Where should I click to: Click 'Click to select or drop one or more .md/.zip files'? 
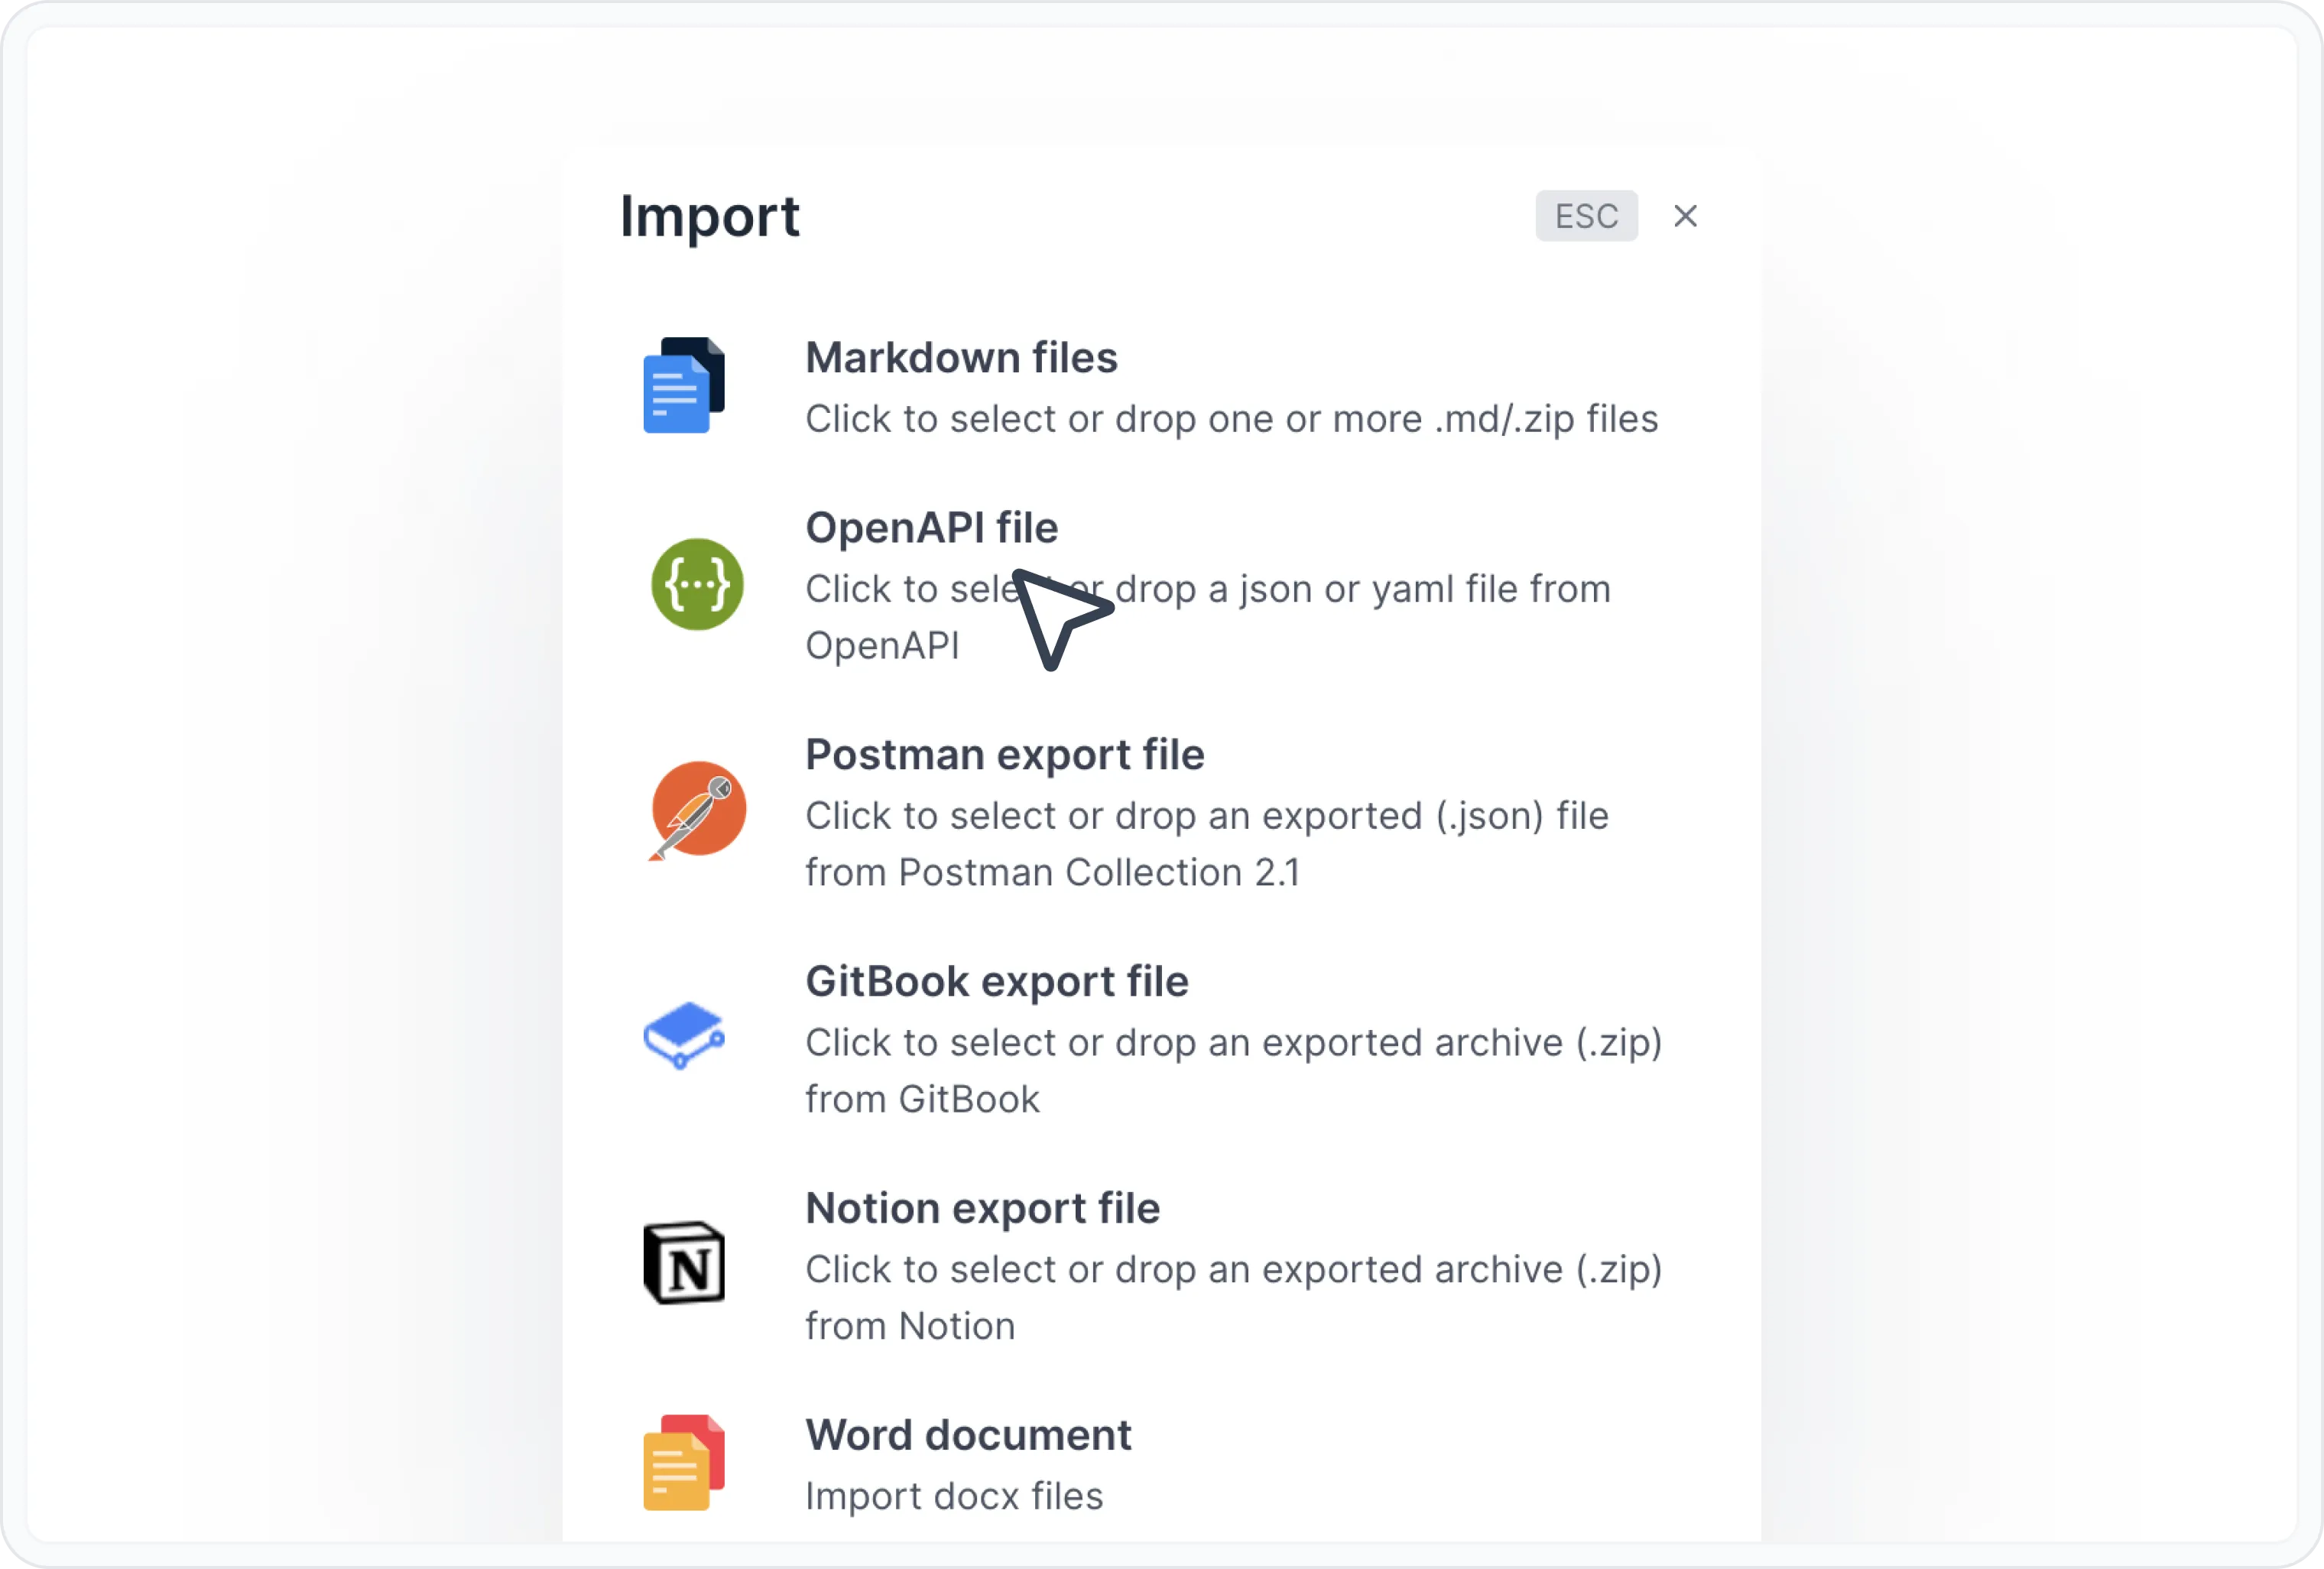pos(1232,419)
